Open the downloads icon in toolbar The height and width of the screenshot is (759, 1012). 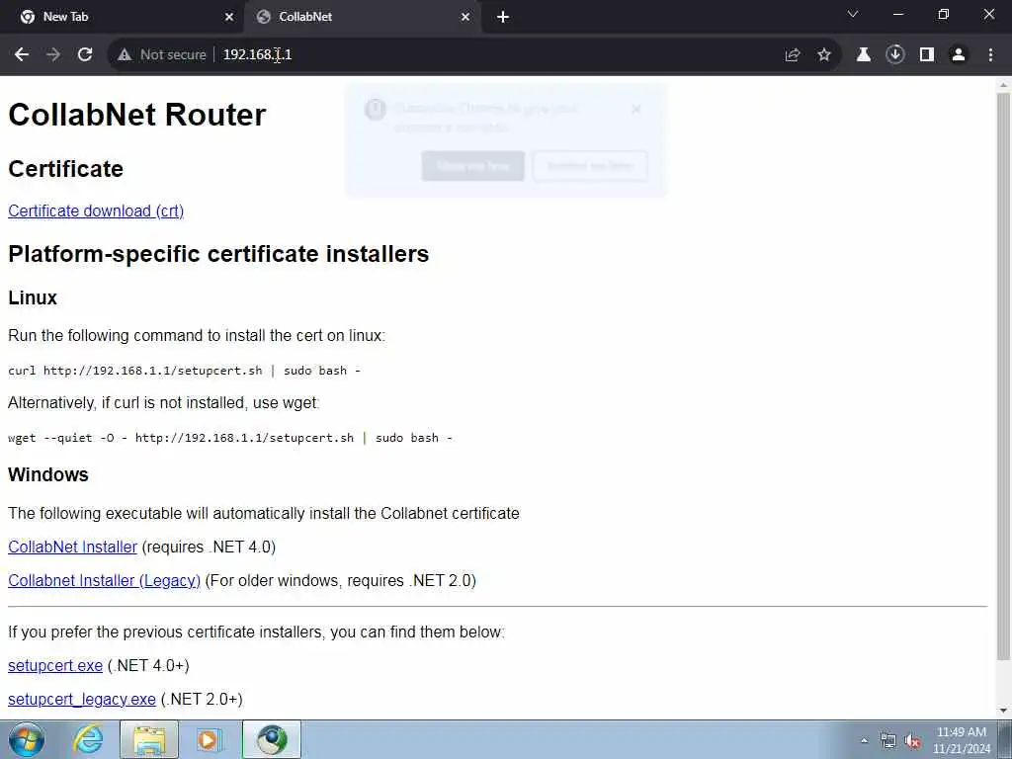pos(895,55)
